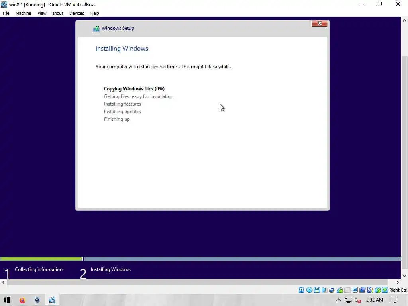Open Firefox from the taskbar
The width and height of the screenshot is (408, 306).
pos(22,300)
